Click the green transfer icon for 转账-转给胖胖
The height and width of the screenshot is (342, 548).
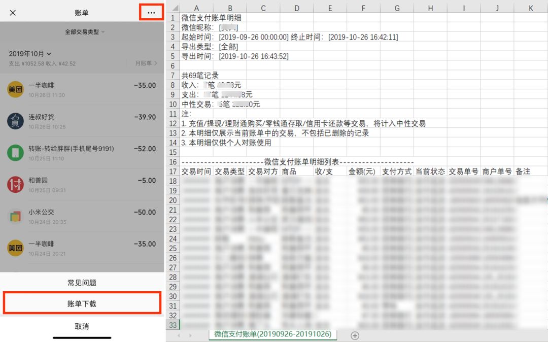(x=15, y=153)
